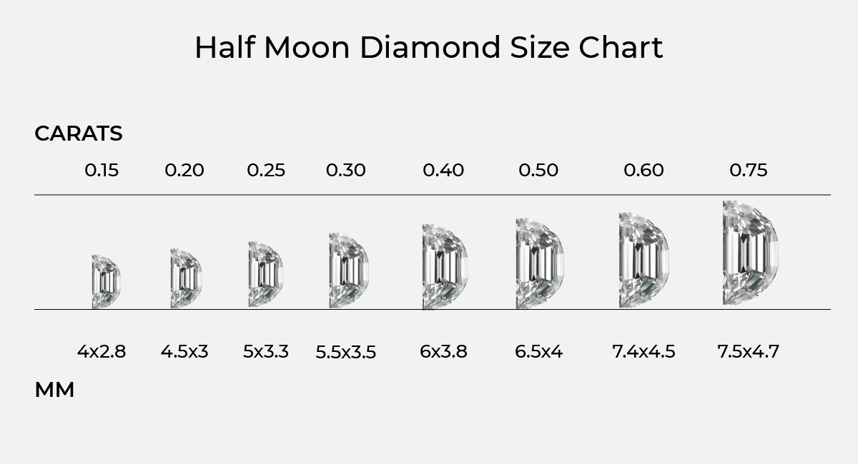Image resolution: width=858 pixels, height=464 pixels.
Task: Click the 0.40 carat weight label
Action: 443,171
